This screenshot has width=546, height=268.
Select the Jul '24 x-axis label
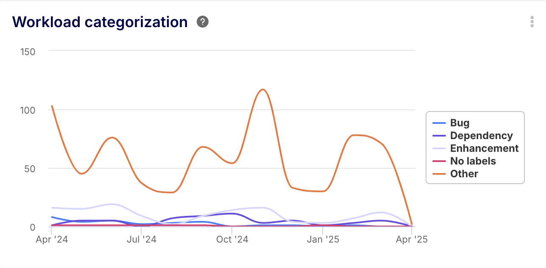(141, 240)
